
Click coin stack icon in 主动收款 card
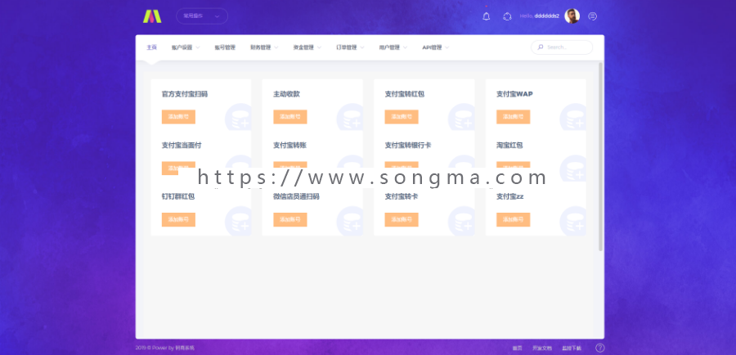[x=350, y=118]
